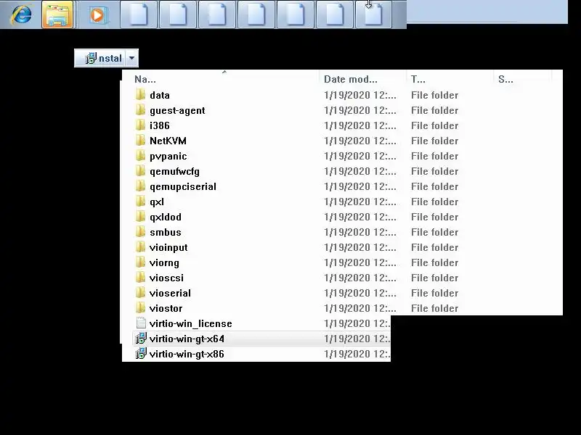Select the viostor folder icon
The image size is (581, 435).
tap(140, 307)
